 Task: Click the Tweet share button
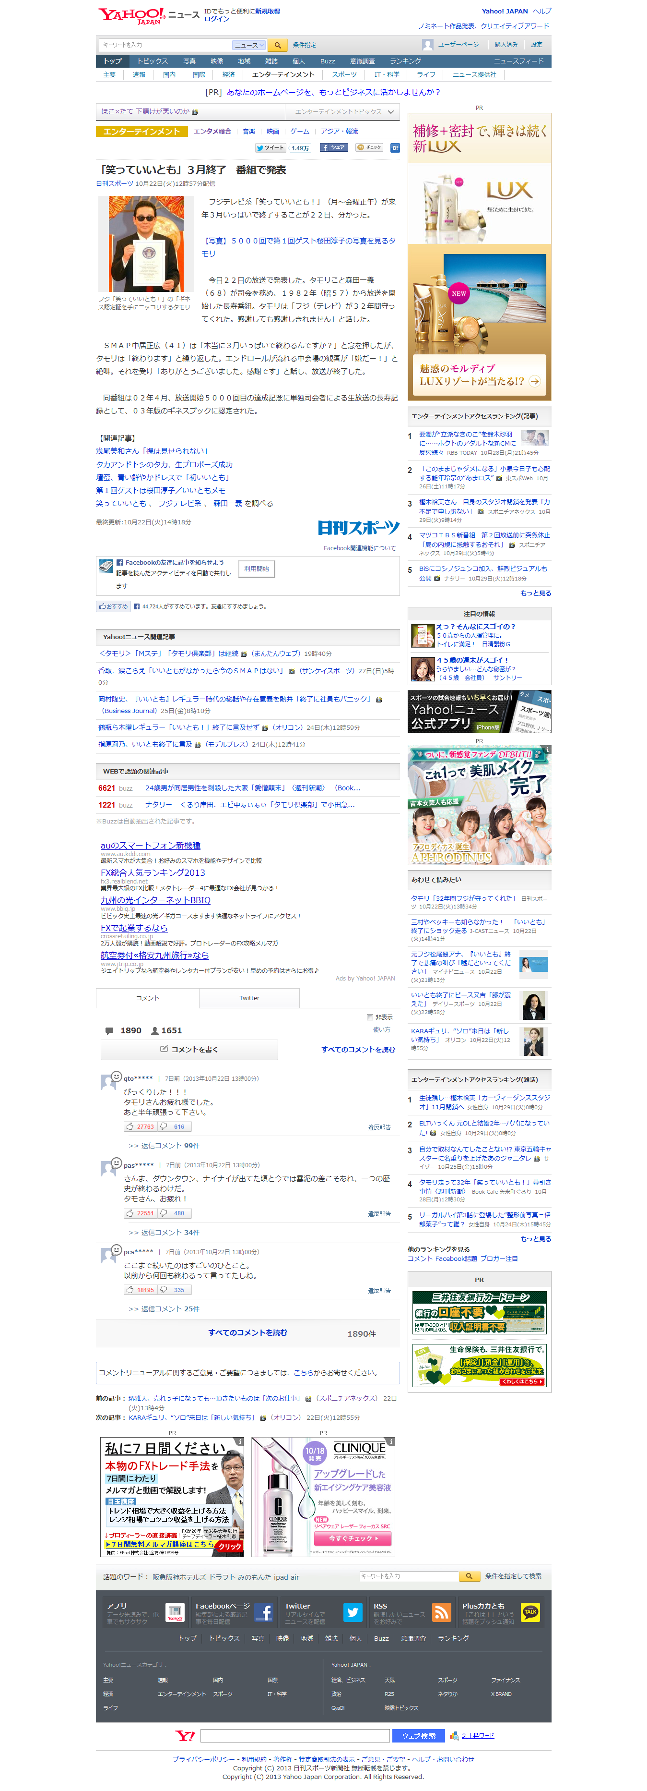point(270,147)
